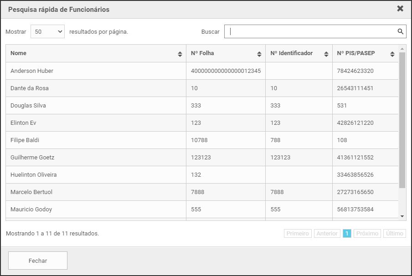Viewport: 412px width, 276px height.
Task: Click the Próximo pagination button
Action: pyautogui.click(x=367, y=233)
